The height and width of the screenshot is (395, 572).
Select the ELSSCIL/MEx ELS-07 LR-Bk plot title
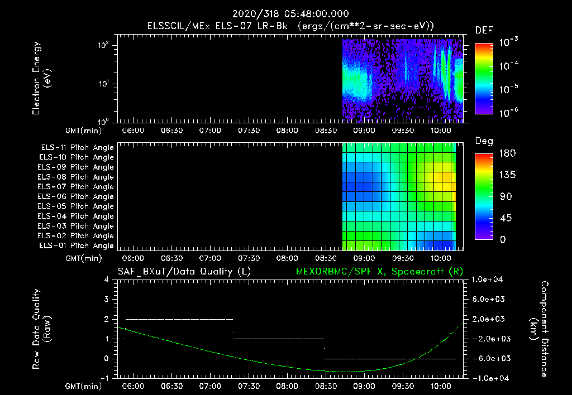pyautogui.click(x=290, y=26)
